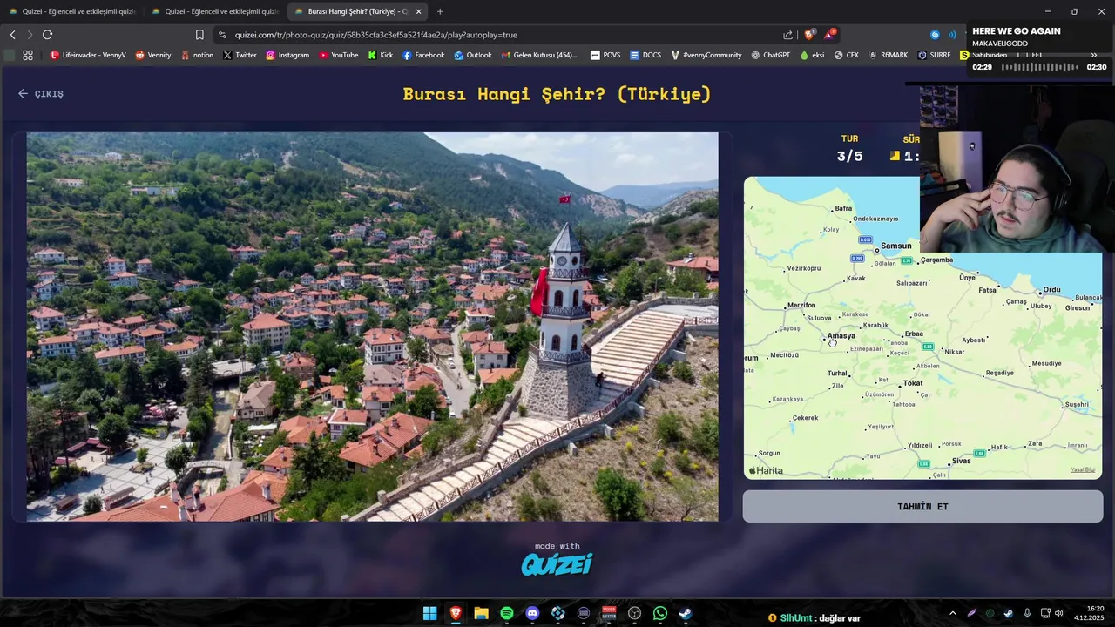Reload the page with refresh icon
Image resolution: width=1115 pixels, height=627 pixels.
[47, 35]
